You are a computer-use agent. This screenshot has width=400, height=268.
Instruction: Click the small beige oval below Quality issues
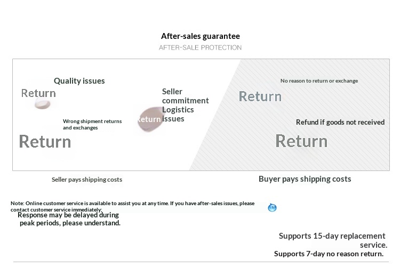[43, 104]
